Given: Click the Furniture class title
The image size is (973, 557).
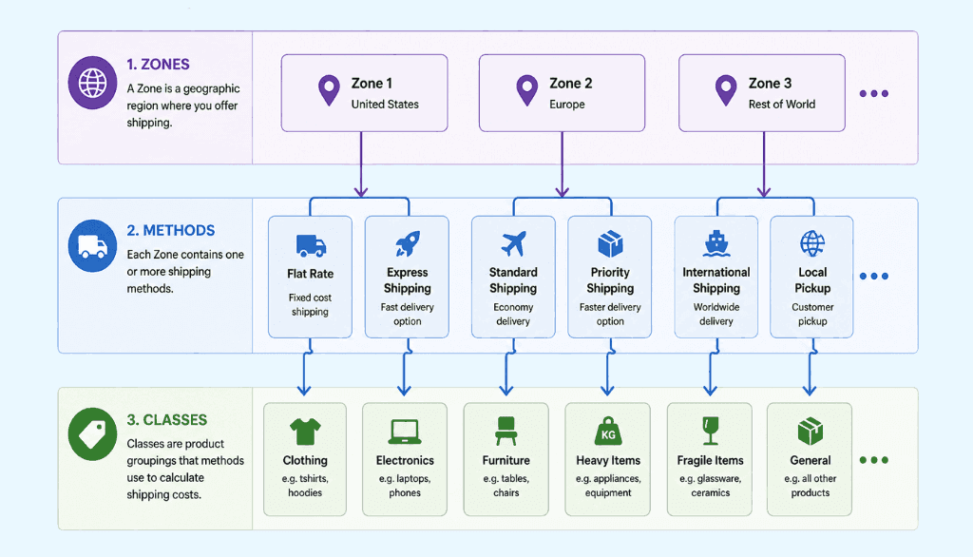Looking at the screenshot, I should (506, 460).
